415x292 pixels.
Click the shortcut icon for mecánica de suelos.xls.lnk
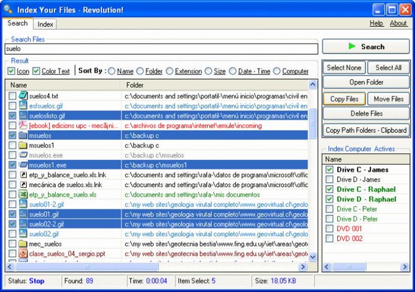point(23,184)
